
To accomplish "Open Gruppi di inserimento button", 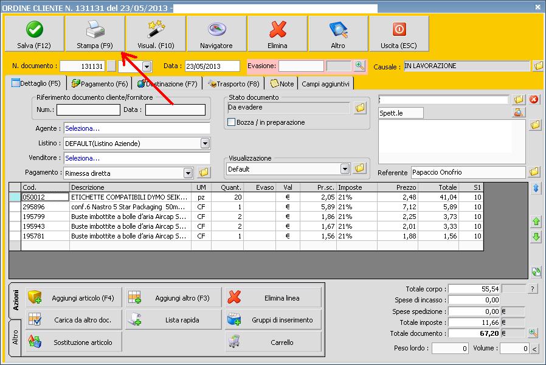I will 273,320.
